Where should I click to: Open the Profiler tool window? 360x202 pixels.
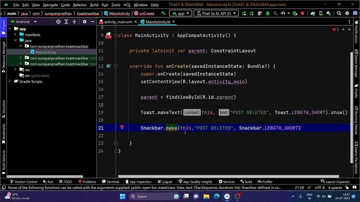[x=265, y=182]
